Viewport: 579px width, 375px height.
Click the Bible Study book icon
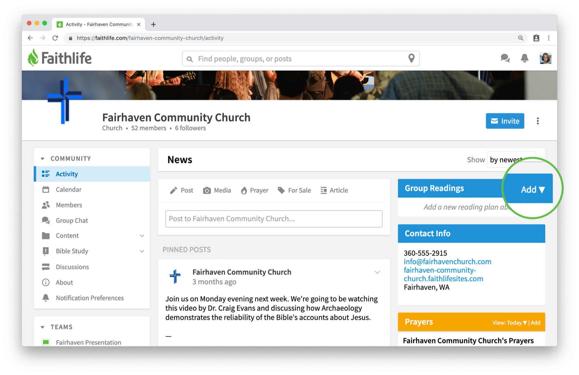(46, 251)
